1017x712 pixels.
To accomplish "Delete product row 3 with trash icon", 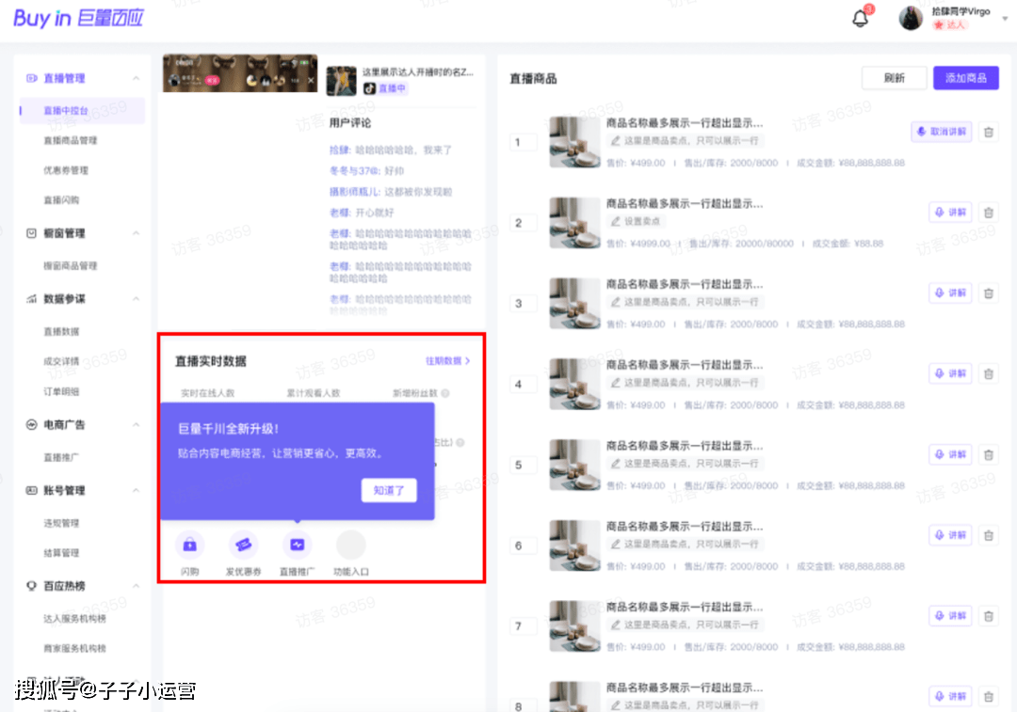I will [989, 293].
